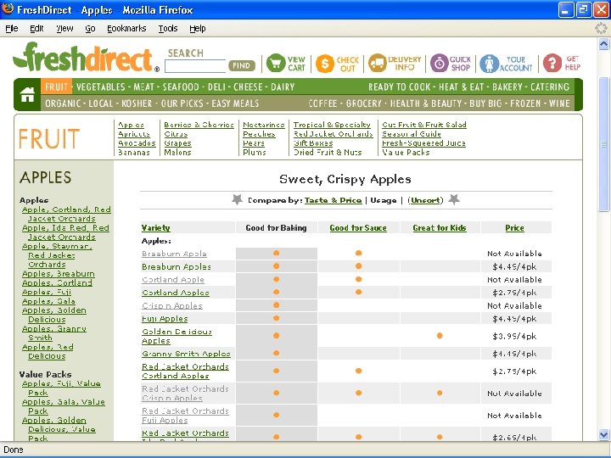Screen dimensions: 611x458
Task: Sort table by Great for Kids
Action: 440,228
